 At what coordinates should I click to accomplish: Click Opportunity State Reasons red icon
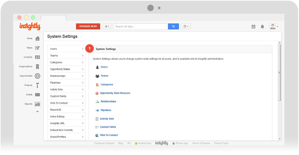click(x=97, y=93)
